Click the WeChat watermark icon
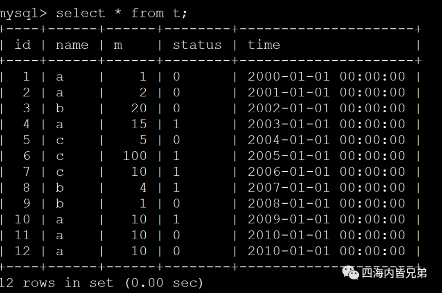 (x=350, y=272)
